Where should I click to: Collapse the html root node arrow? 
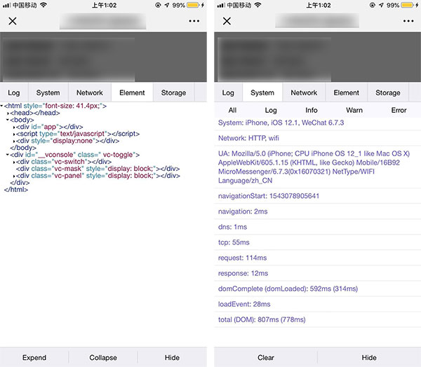coord(1,106)
